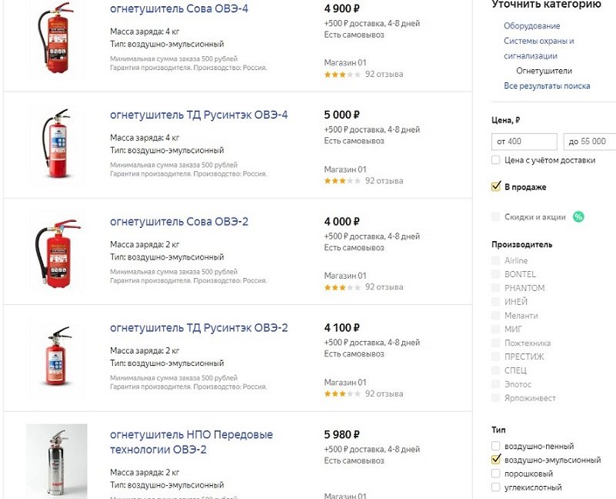
Task: Uncheck the 'В продаже' checkbox
Action: pos(496,186)
